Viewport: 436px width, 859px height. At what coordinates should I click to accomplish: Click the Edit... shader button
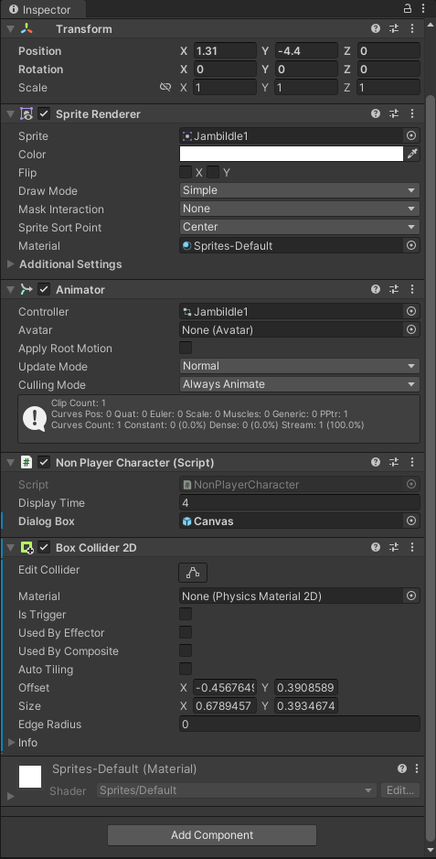(x=399, y=790)
